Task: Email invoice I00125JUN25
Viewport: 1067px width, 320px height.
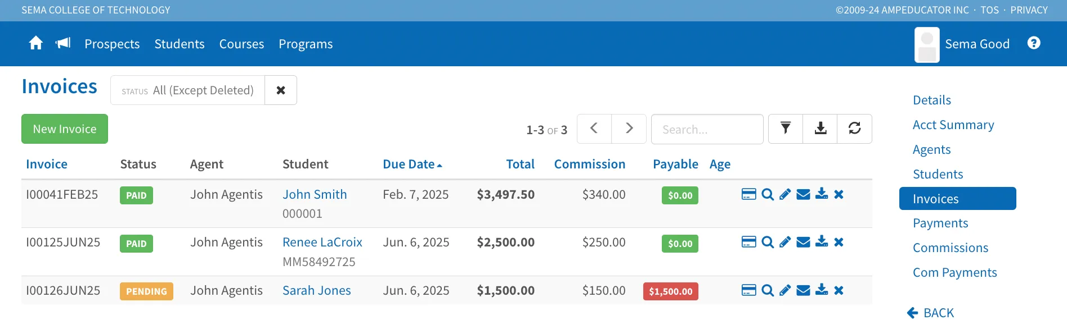Action: click(804, 242)
